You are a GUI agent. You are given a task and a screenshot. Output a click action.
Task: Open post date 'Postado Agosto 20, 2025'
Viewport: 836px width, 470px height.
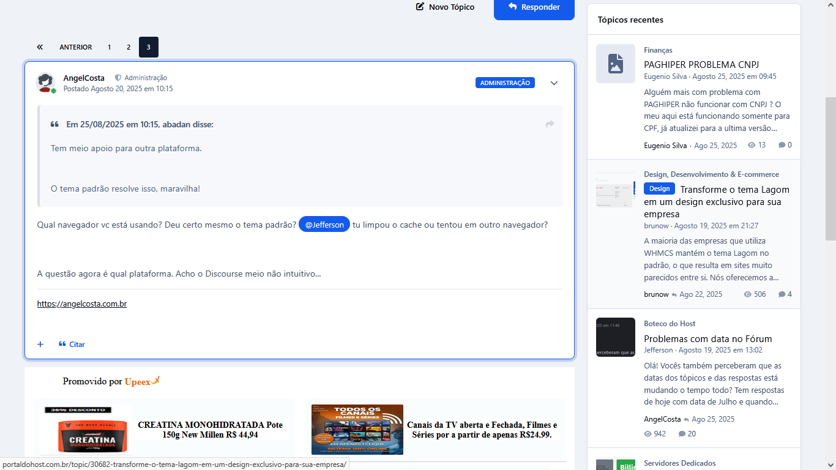click(x=118, y=89)
